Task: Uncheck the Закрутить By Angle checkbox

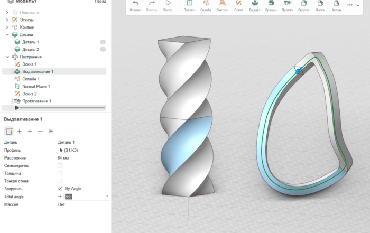Action: (60, 189)
